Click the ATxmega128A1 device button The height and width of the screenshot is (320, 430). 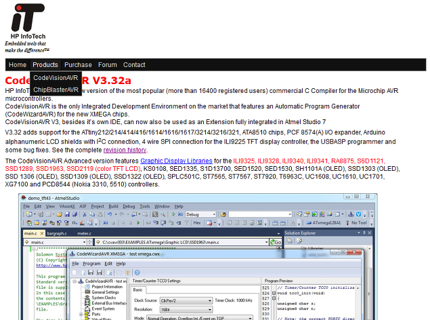[x=324, y=223]
